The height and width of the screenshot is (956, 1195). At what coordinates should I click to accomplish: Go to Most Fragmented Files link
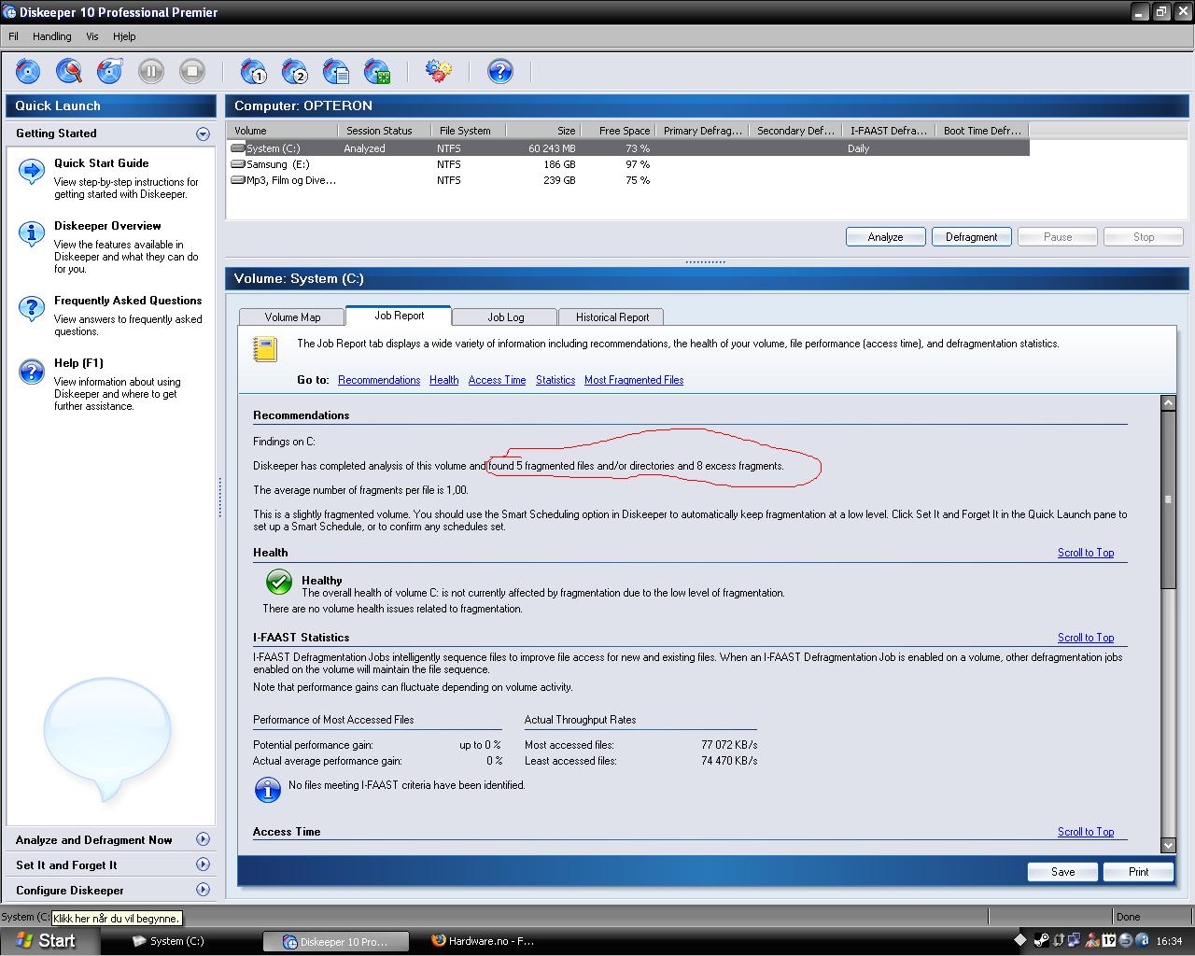[634, 380]
